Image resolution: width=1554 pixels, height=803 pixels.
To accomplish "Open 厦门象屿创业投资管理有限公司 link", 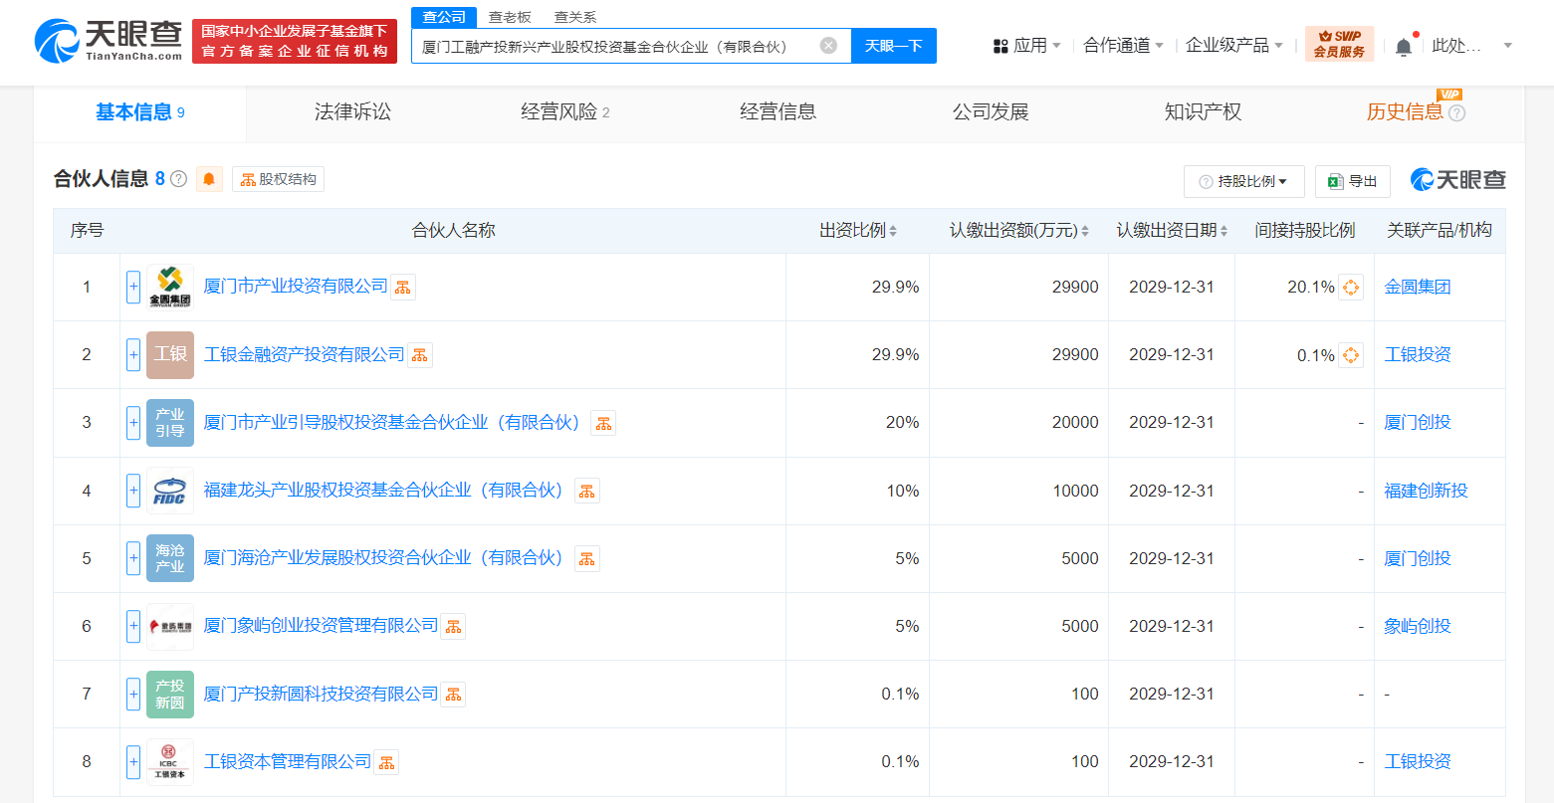I will (321, 626).
